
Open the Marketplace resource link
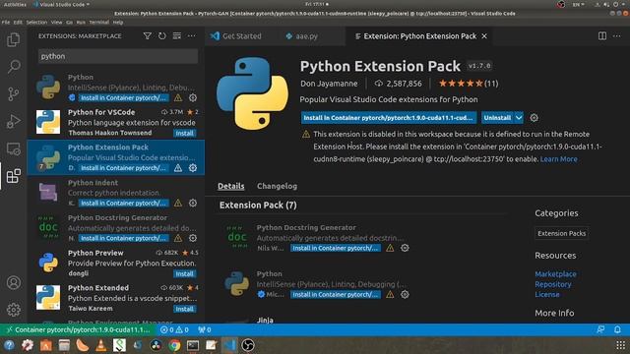point(555,273)
